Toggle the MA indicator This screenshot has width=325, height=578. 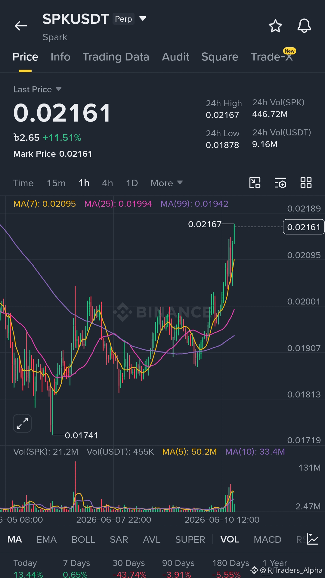(x=15, y=539)
